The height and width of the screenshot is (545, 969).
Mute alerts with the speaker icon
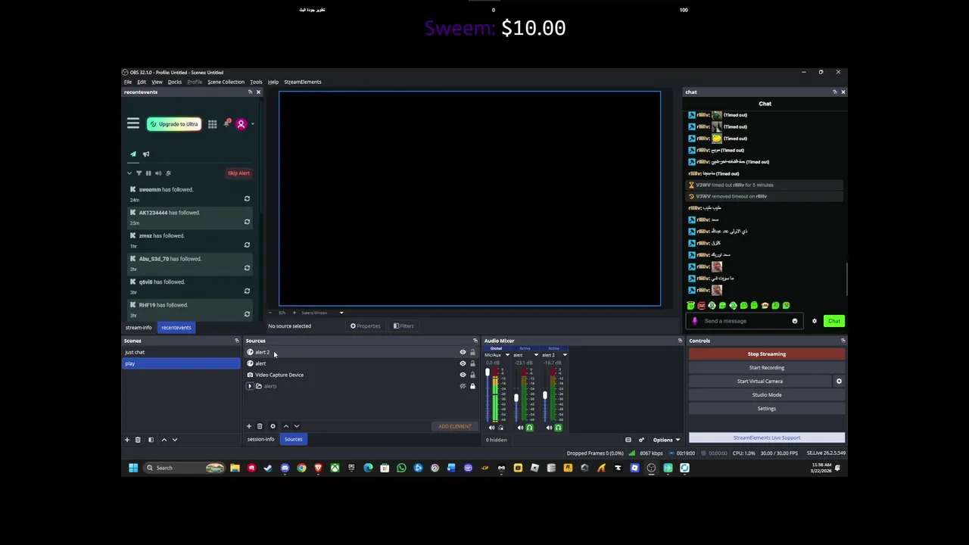(158, 173)
